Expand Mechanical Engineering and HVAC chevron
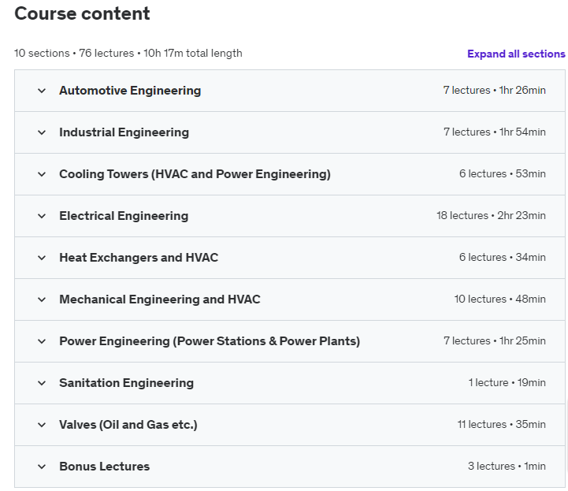 click(x=42, y=299)
